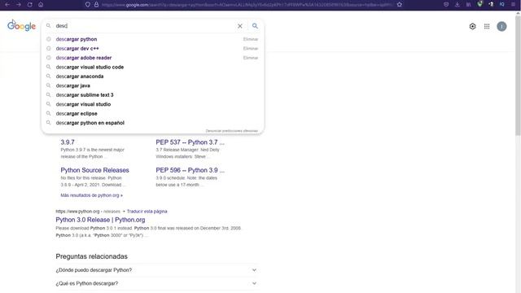
Task: Clear the search box with the X
Action: (240, 26)
